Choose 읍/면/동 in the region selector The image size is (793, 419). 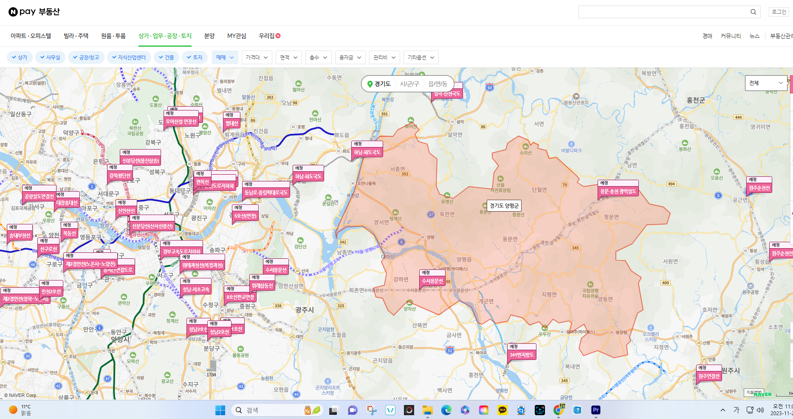click(437, 84)
